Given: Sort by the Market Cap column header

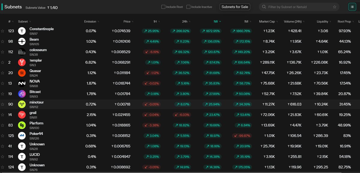Looking at the screenshot, I should pyautogui.click(x=268, y=22).
